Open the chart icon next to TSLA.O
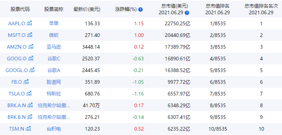This screenshot has width=282, height=135. coord(29,94)
